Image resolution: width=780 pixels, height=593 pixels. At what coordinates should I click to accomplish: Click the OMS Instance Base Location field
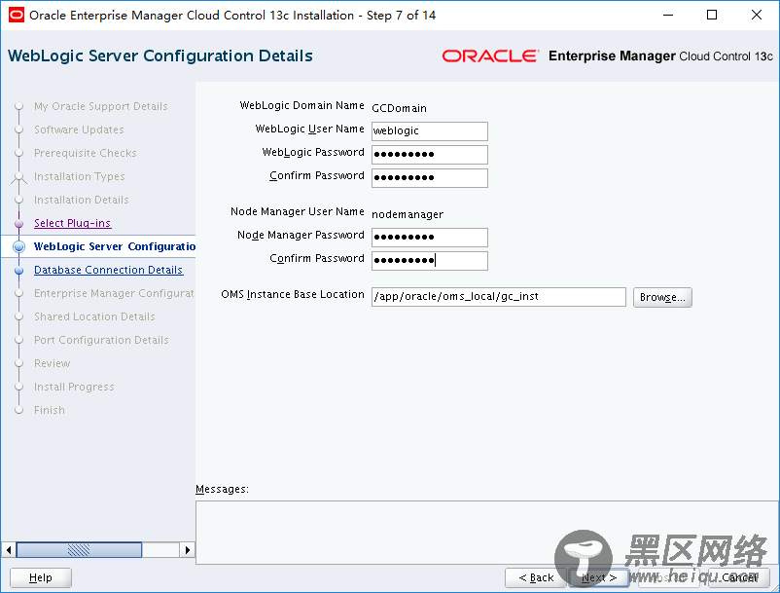click(499, 297)
